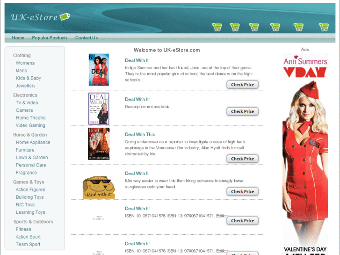The image size is (340, 255).
Task: Open the purple Deal With It! book cover
Action: coord(99,109)
